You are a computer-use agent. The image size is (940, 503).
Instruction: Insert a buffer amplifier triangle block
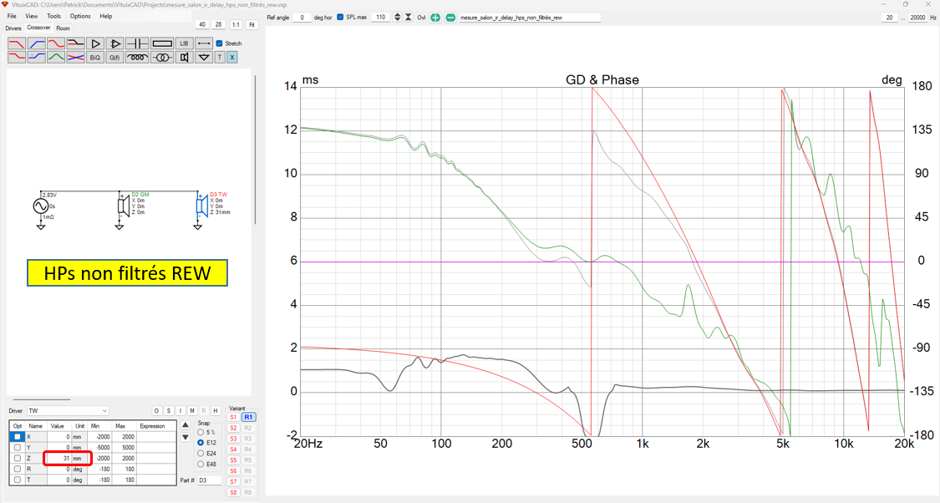point(95,43)
